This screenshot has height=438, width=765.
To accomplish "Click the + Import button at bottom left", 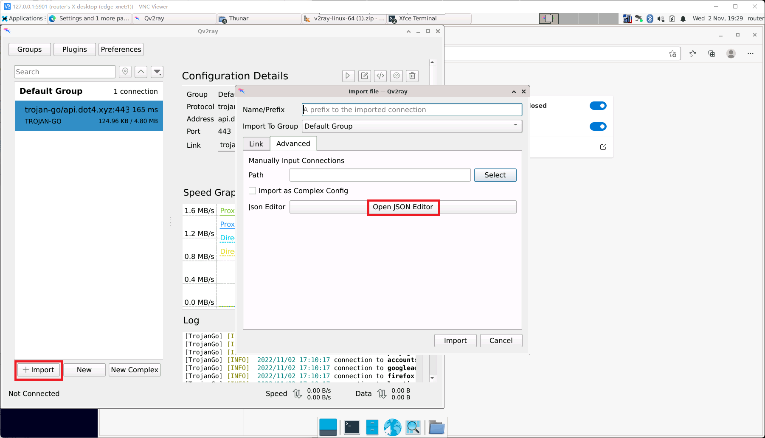I will 39,370.
